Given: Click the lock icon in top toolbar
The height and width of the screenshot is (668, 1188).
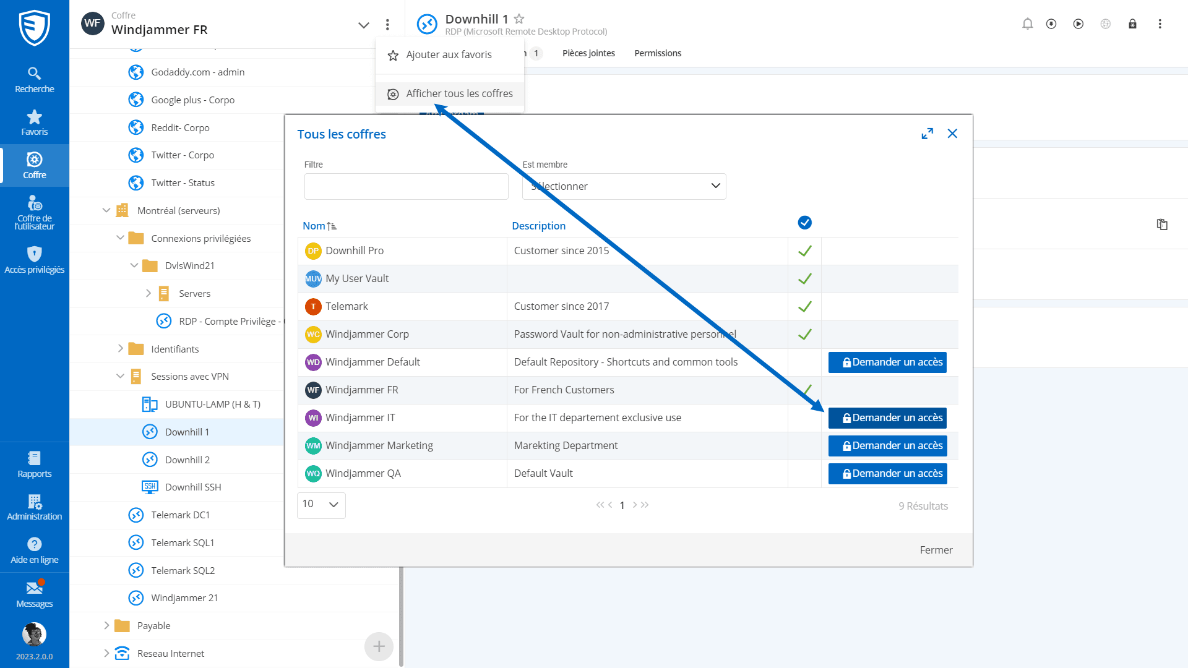Looking at the screenshot, I should coord(1132,24).
